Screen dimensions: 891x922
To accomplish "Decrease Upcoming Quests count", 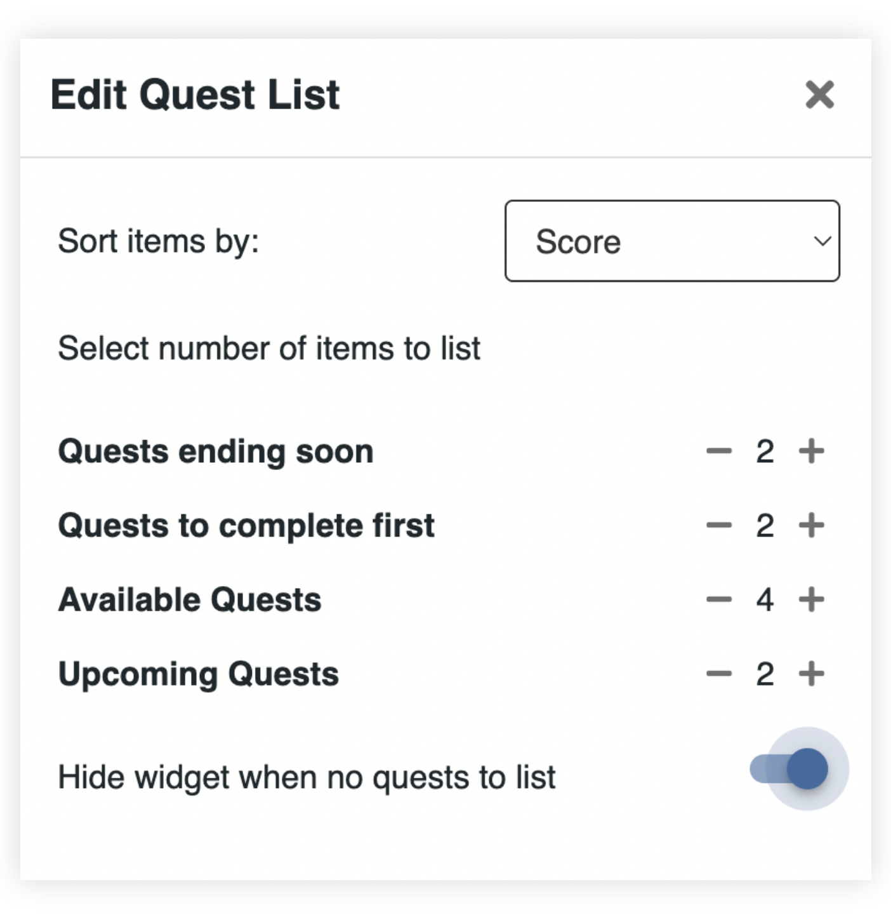I will (719, 674).
